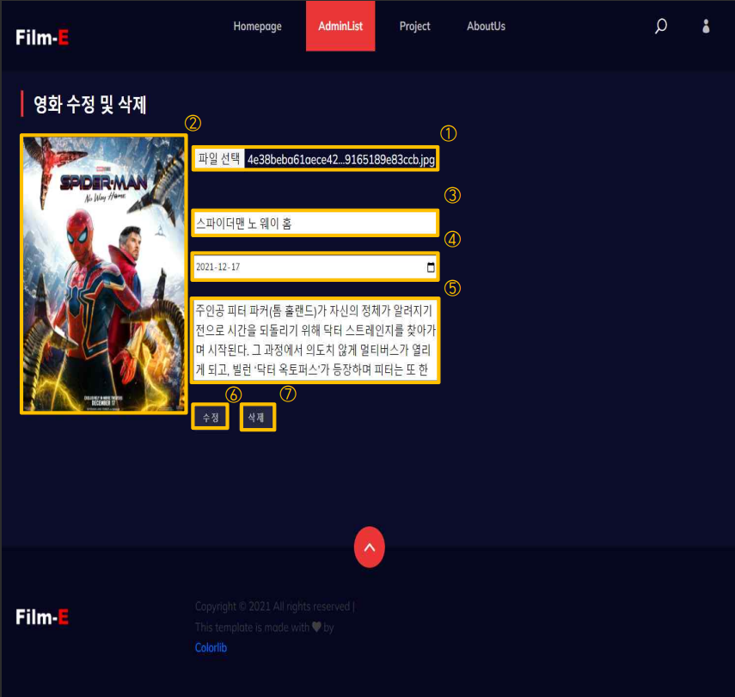This screenshot has height=697, width=735.
Task: Open the Project menu item
Action: pyautogui.click(x=414, y=27)
